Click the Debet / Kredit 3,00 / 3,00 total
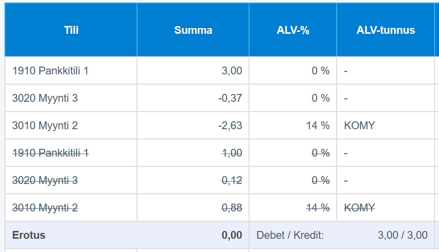Viewport: 439px width, 252px height. click(x=402, y=235)
